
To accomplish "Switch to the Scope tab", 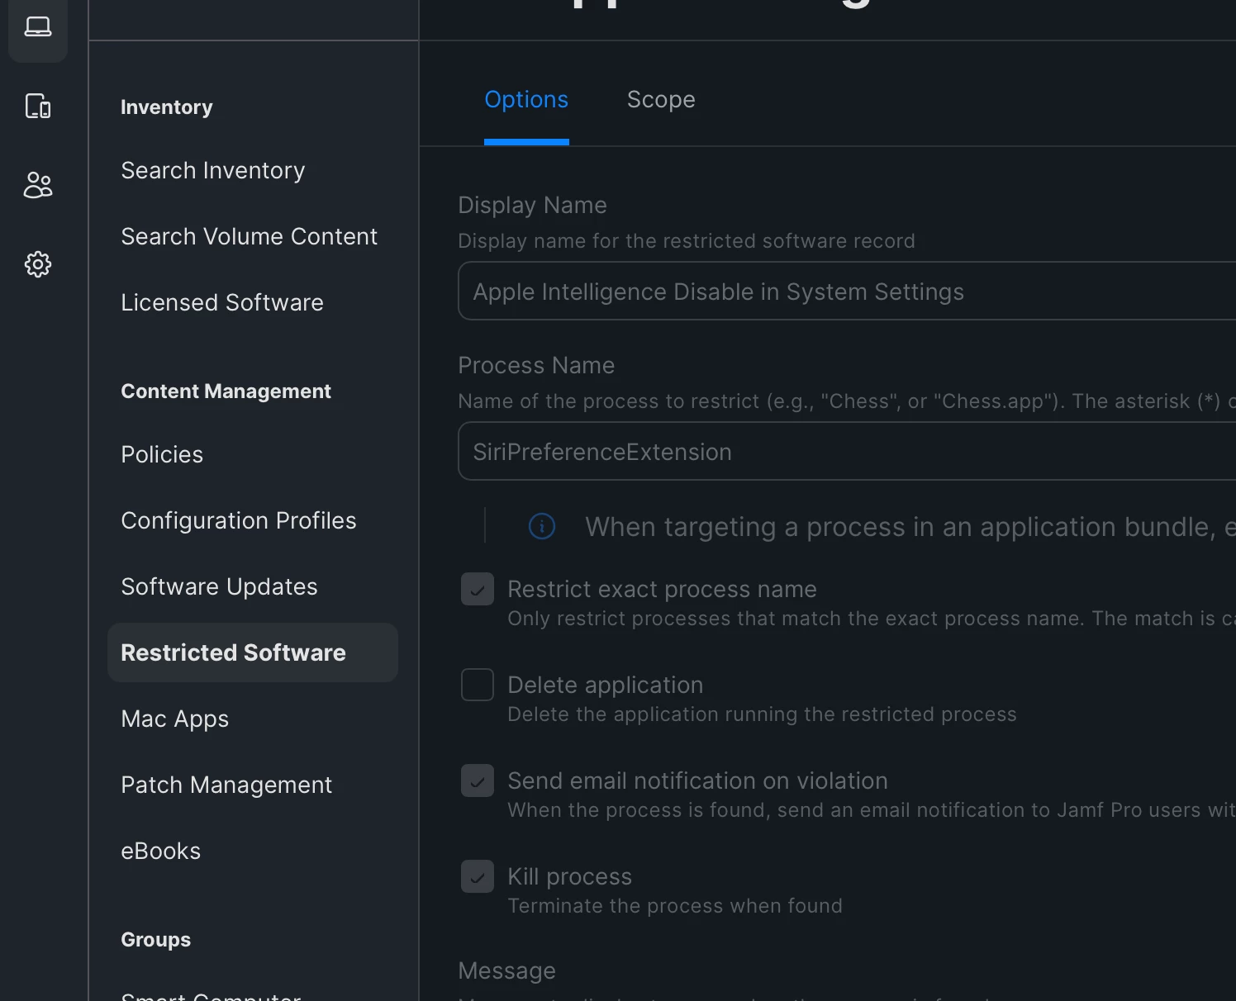I will pos(661,100).
